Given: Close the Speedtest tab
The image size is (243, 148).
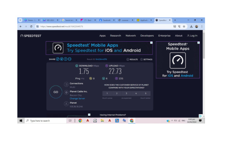Looking at the screenshot, I should [170, 20].
